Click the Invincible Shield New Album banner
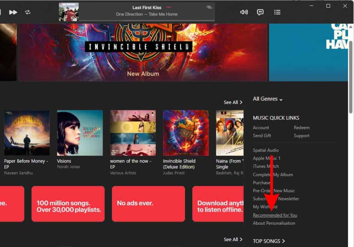354x247 pixels. pos(143,52)
